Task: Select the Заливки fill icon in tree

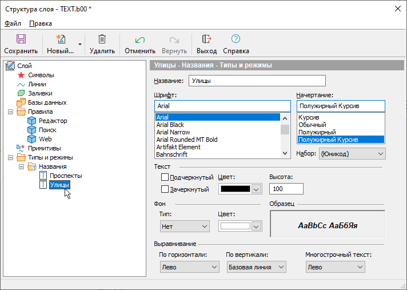Action: pos(21,93)
